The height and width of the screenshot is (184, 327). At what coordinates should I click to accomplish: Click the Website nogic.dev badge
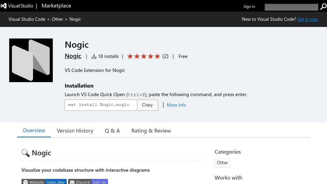[44, 182]
